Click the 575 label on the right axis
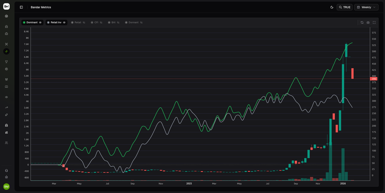 click(x=374, y=33)
